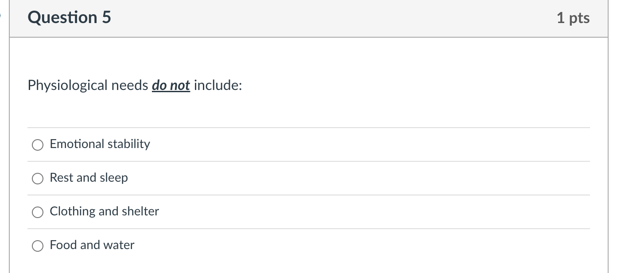Click the underlined "do not" text
Screen dimensions: 617x273
[171, 85]
